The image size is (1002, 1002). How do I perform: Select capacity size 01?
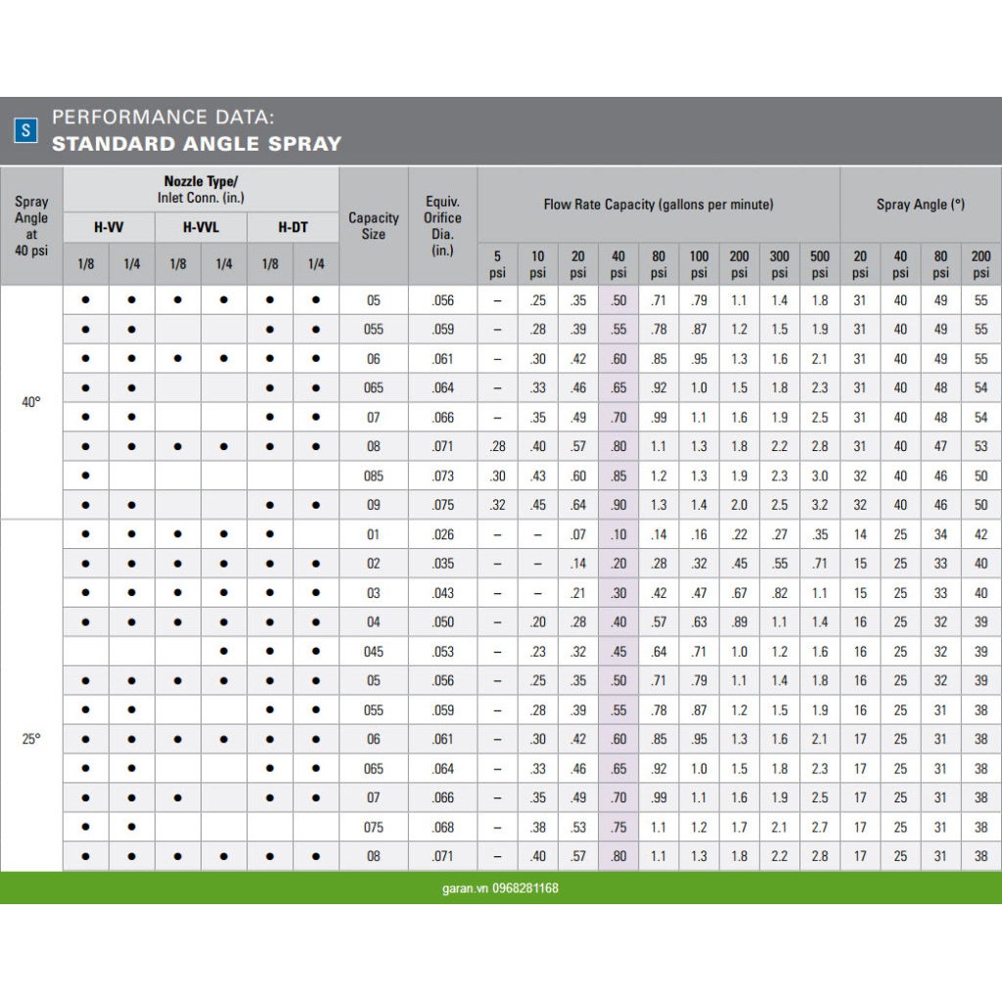coord(373,534)
